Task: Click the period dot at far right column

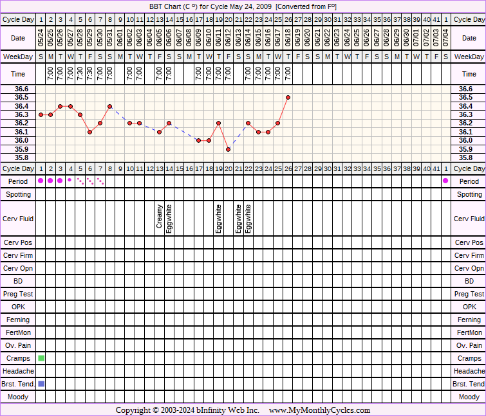Action: pyautogui.click(x=445, y=181)
